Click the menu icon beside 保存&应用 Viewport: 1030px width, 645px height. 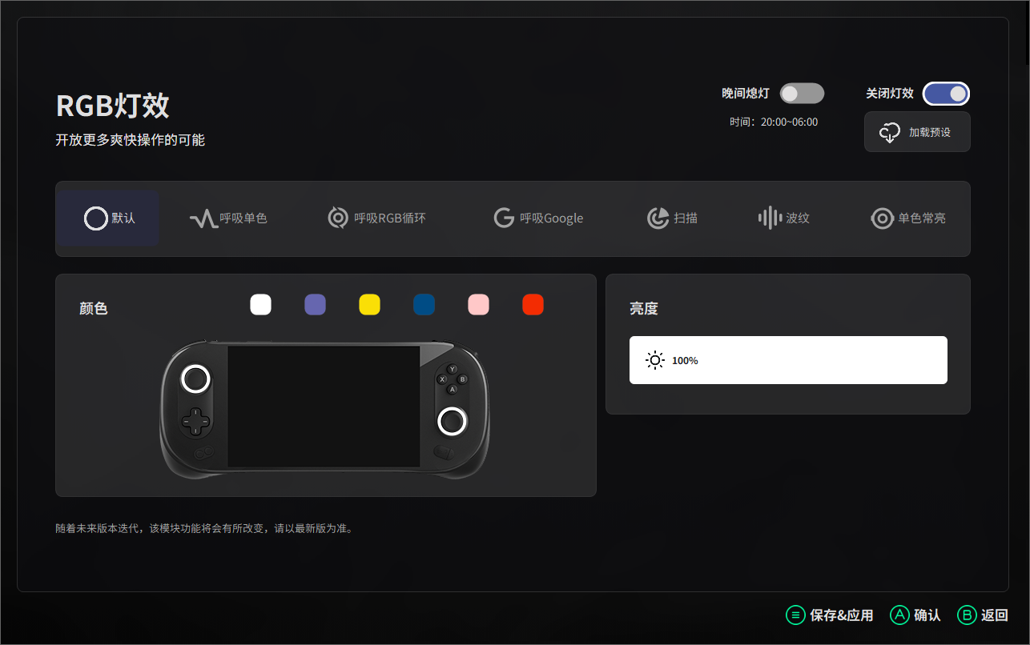[x=795, y=615]
